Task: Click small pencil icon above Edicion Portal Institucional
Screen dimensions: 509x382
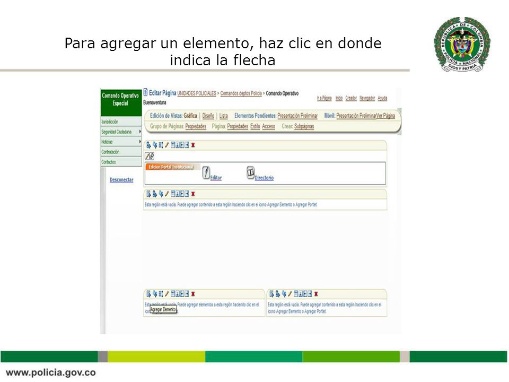Action: tap(147, 156)
